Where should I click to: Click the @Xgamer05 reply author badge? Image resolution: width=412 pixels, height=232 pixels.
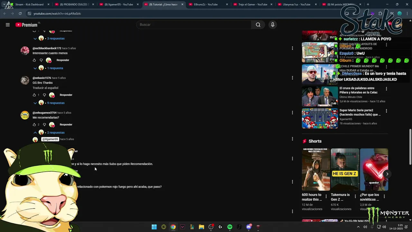coord(50,139)
